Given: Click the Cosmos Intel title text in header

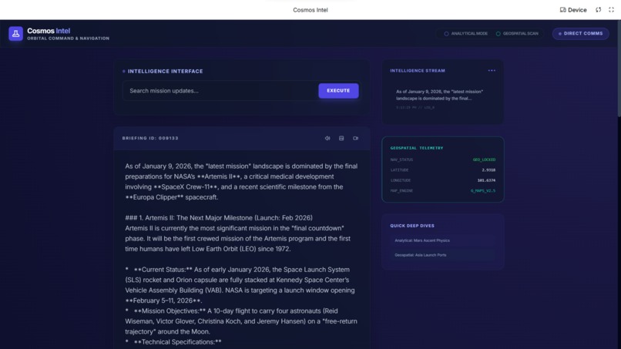Looking at the screenshot, I should 49,31.
